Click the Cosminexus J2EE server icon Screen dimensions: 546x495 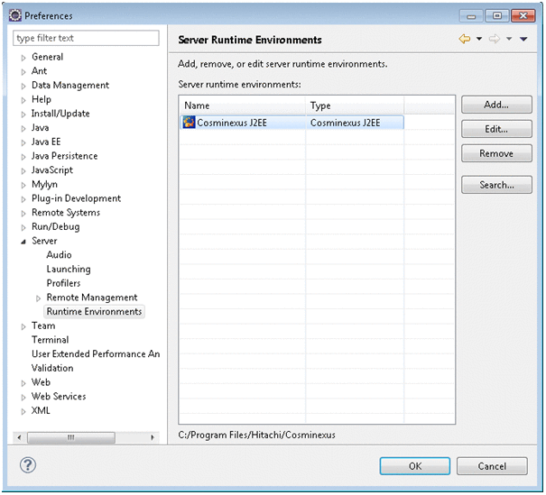point(189,122)
